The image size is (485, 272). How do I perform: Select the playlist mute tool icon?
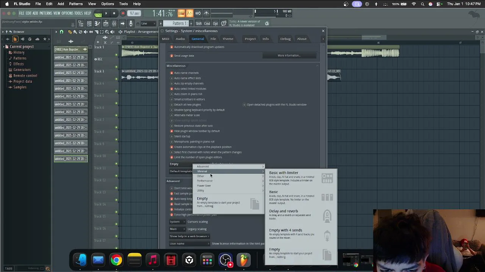click(86, 32)
